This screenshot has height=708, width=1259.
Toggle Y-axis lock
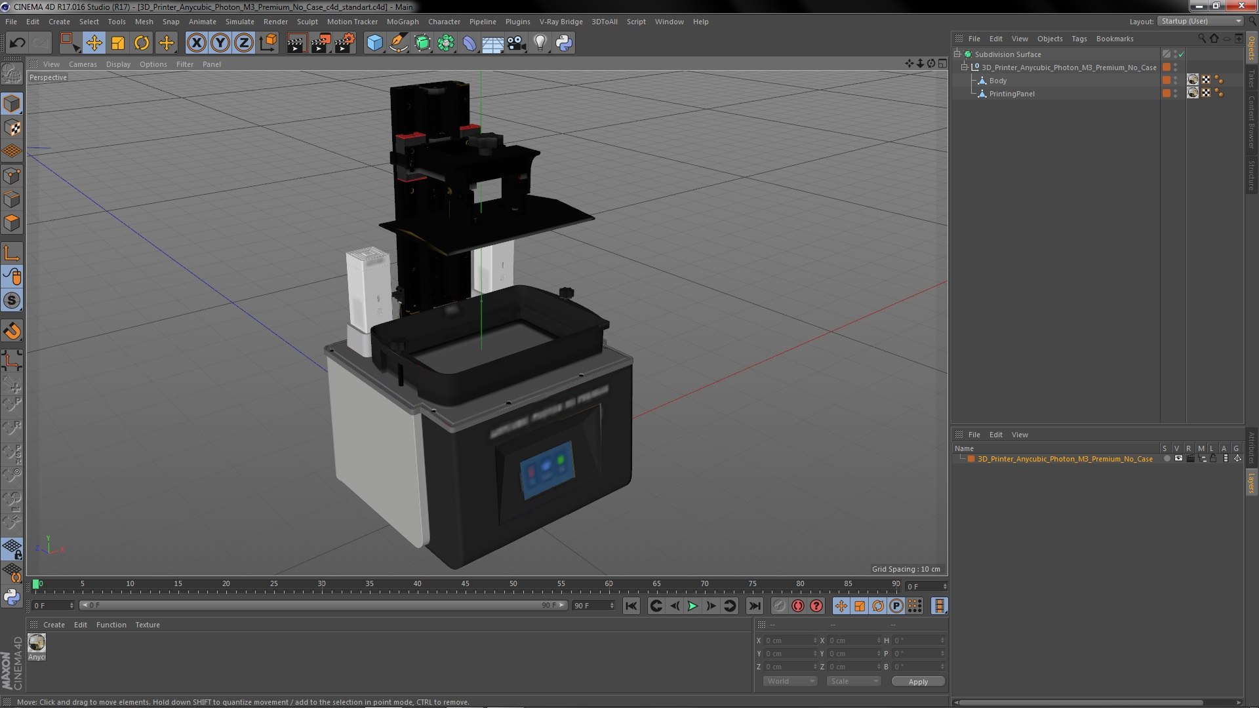click(x=220, y=43)
